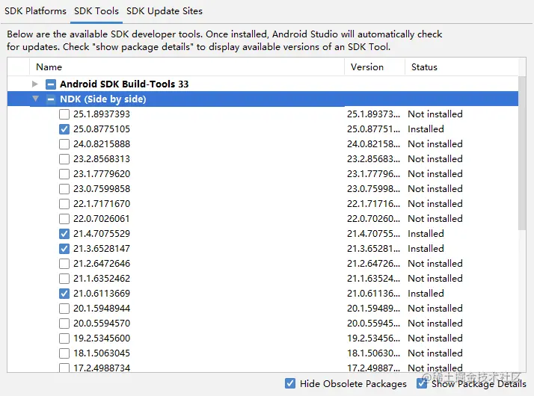Uncheck NDK version 25.0.8775105 checkbox
This screenshot has width=534, height=396.
pyautogui.click(x=64, y=129)
